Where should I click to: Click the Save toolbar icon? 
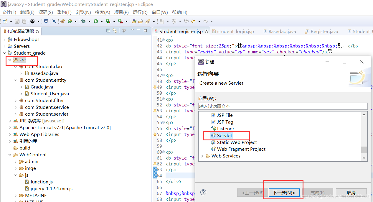click(17, 21)
